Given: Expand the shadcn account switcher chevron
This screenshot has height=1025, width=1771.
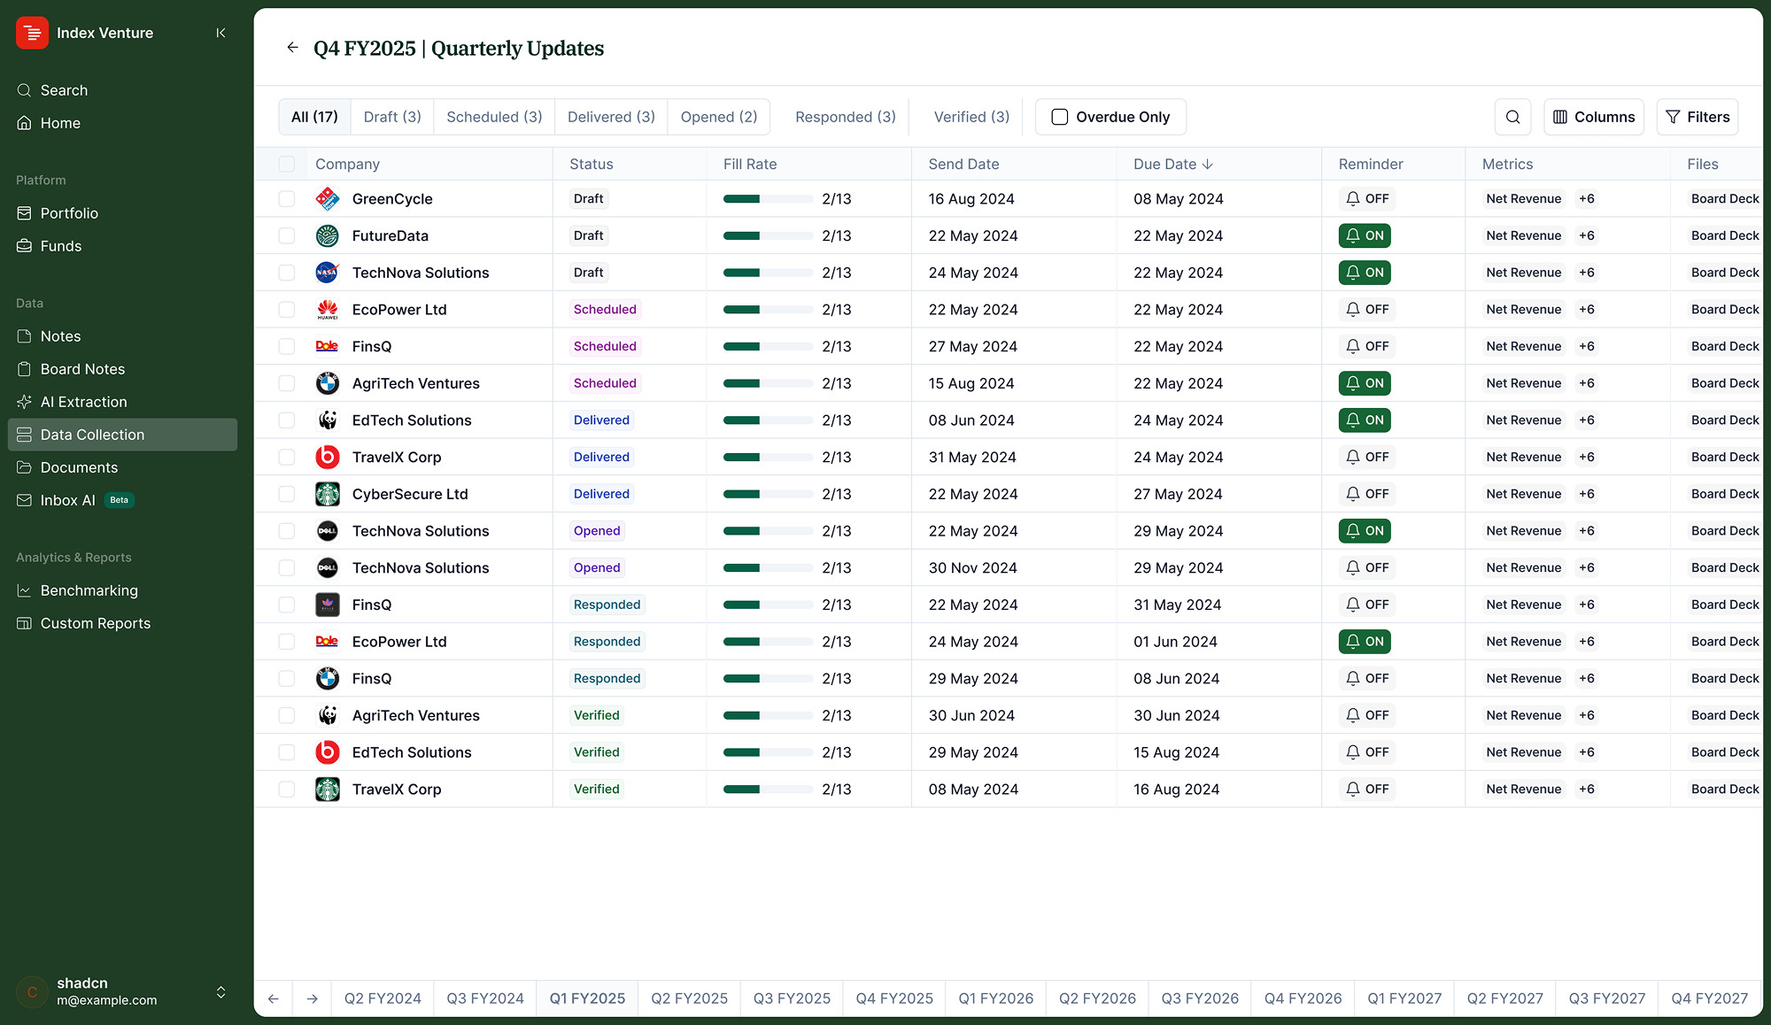Looking at the screenshot, I should coord(220,992).
